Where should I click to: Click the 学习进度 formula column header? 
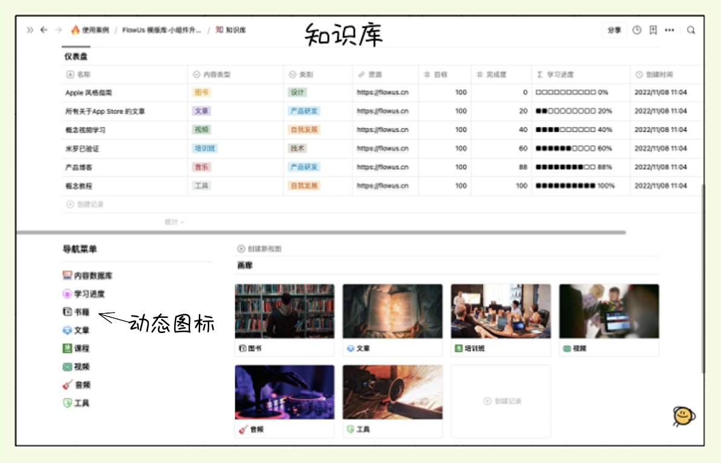[581, 74]
